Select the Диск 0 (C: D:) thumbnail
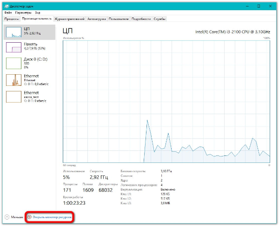 pos(14,64)
